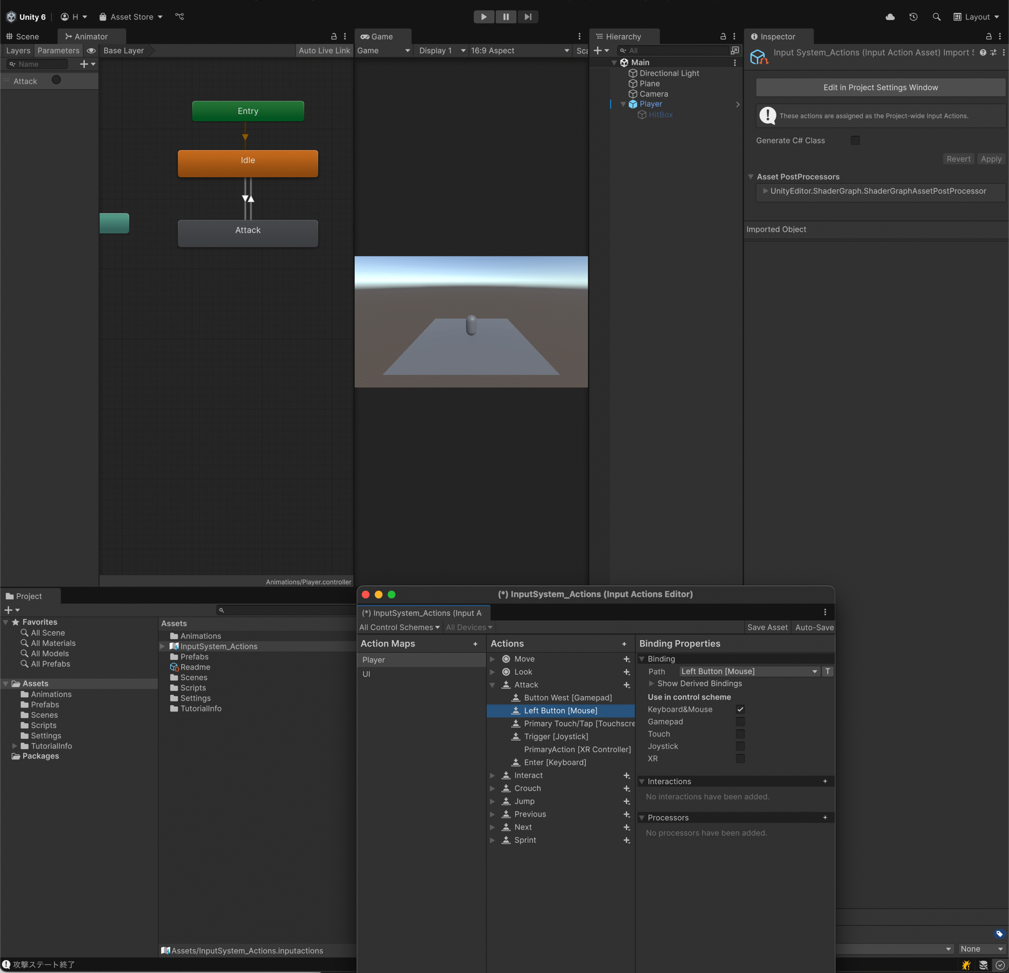The width and height of the screenshot is (1009, 973).
Task: Click Save Asset in Input Actions Editor
Action: point(767,627)
